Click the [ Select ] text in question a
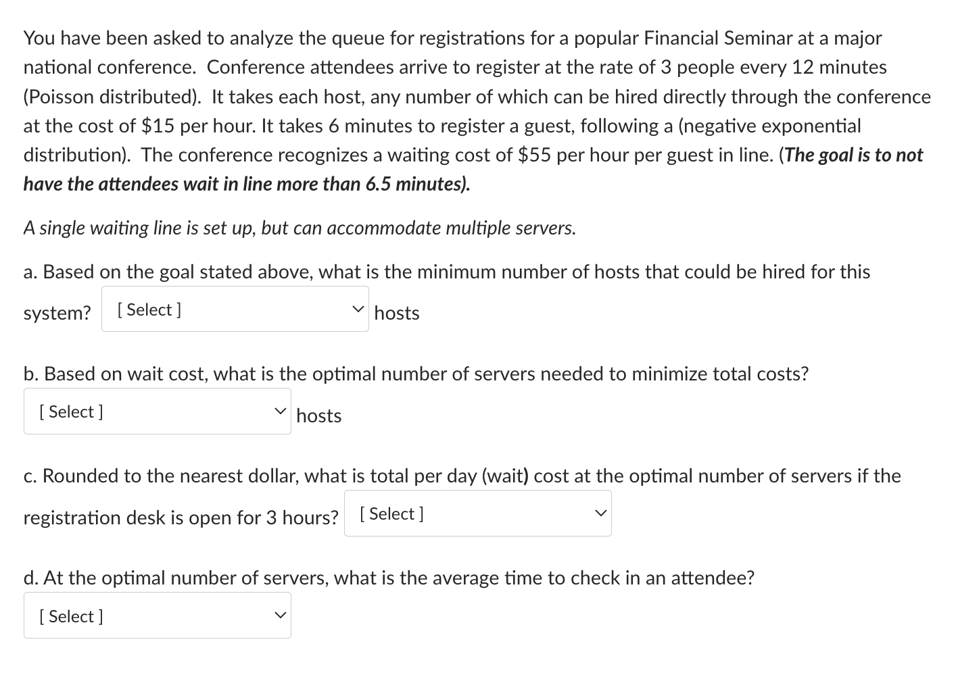The image size is (956, 673). click(x=149, y=309)
